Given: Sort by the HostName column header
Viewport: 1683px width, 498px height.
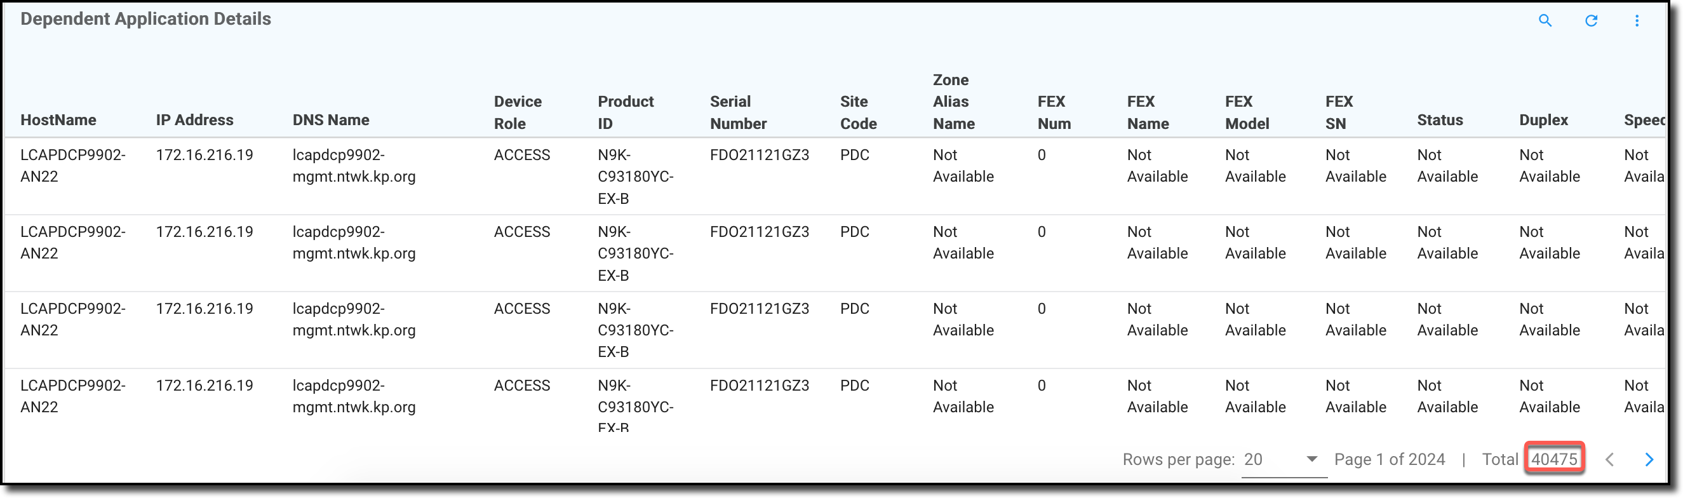Looking at the screenshot, I should coord(58,120).
